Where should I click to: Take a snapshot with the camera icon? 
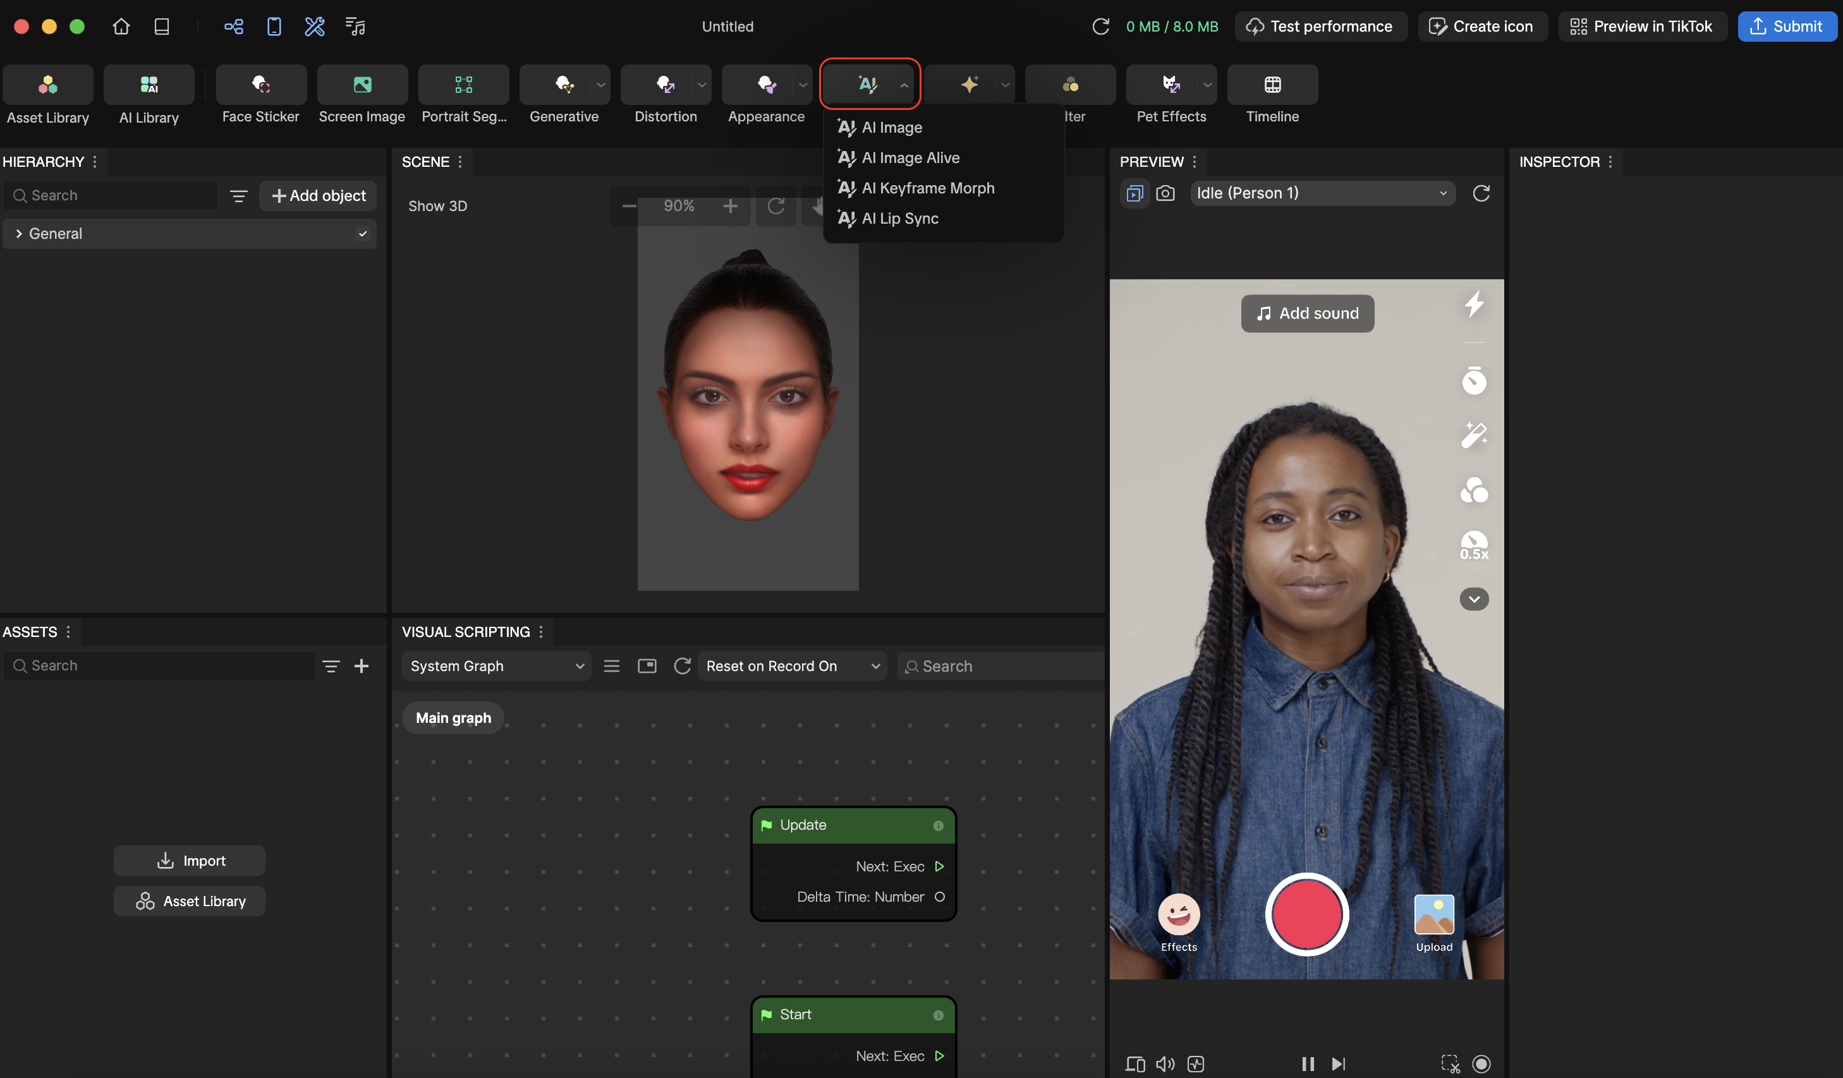click(1165, 193)
